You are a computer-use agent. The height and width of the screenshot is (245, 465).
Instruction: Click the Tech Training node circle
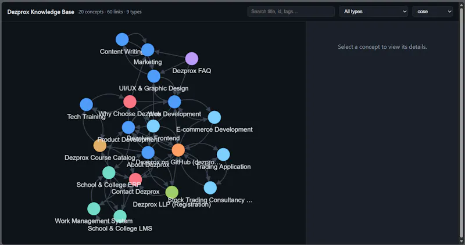point(86,105)
